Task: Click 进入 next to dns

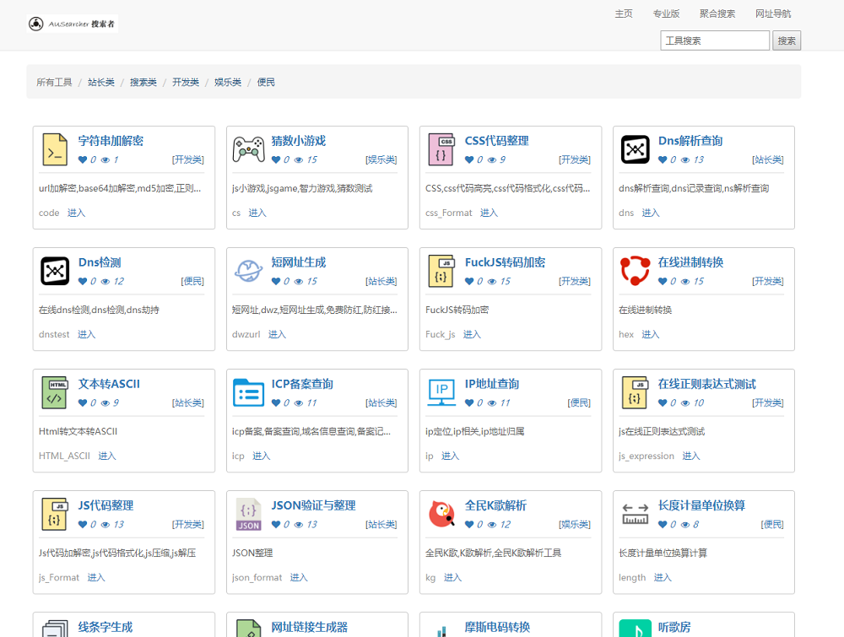Action: pyautogui.click(x=651, y=213)
